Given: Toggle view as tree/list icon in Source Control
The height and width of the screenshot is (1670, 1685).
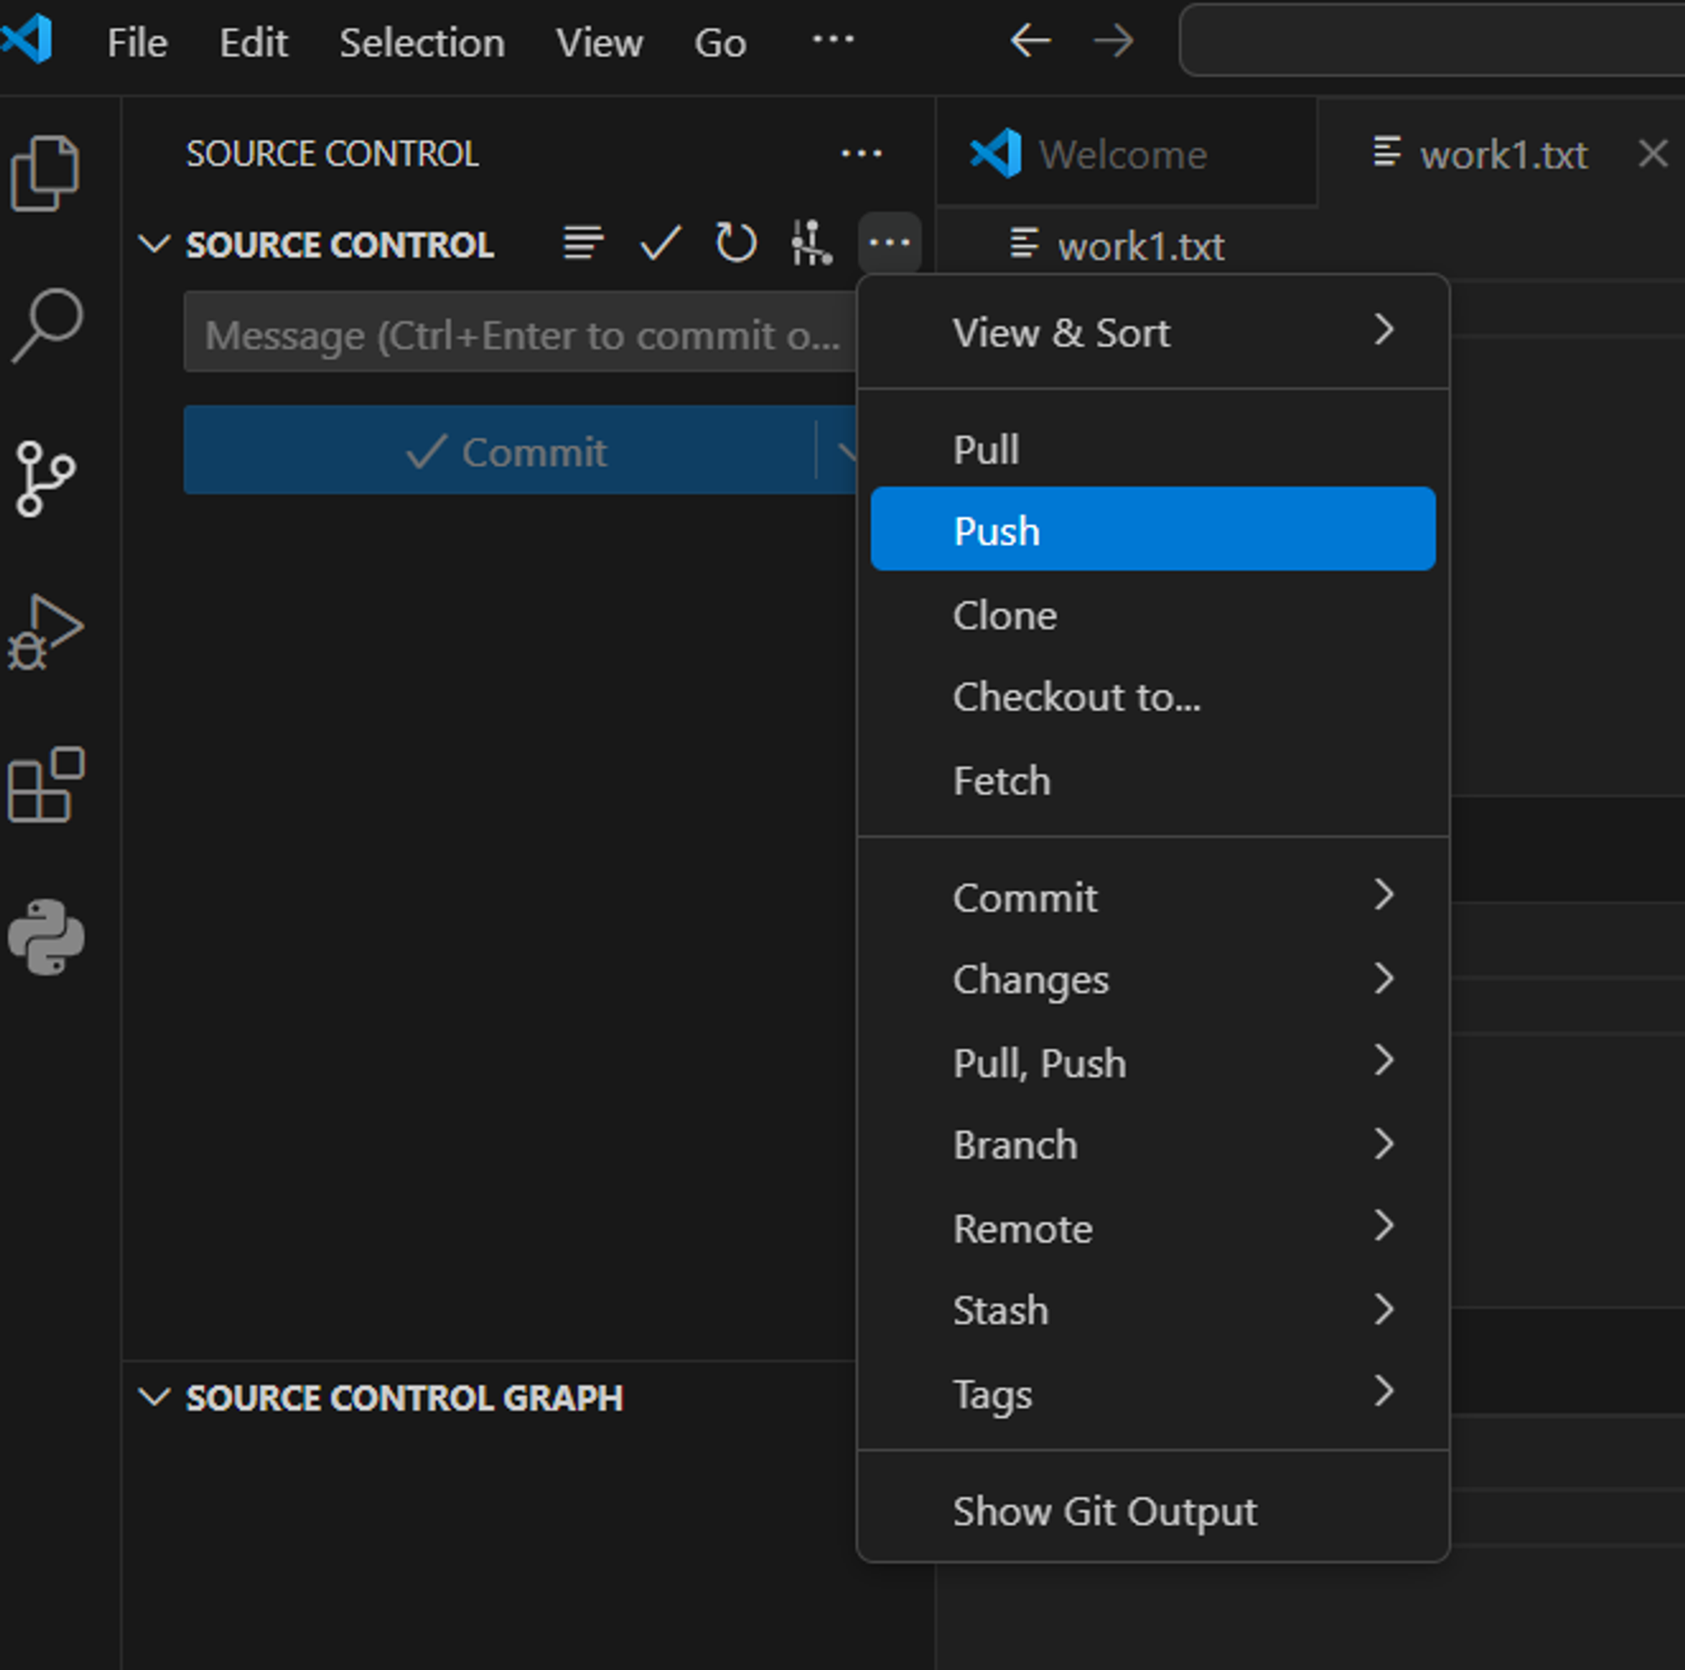Looking at the screenshot, I should pos(584,244).
